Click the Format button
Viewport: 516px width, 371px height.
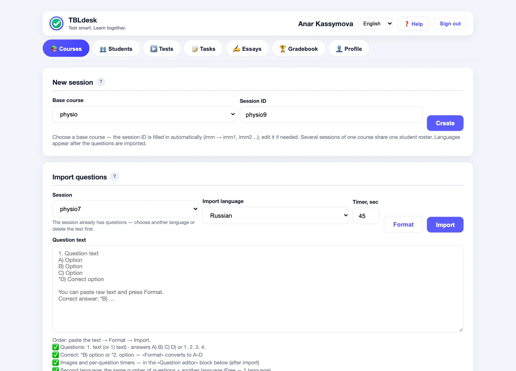point(403,224)
